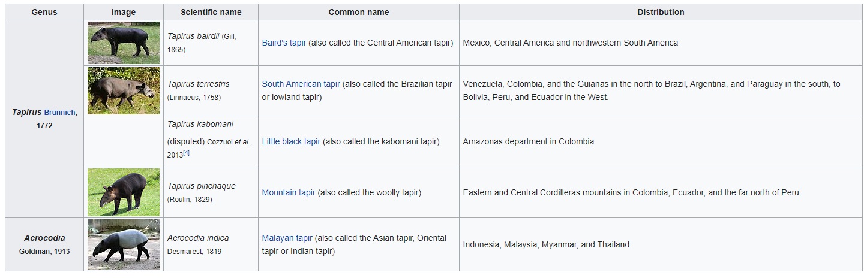The image size is (864, 278).
Task: Follow the Brünnich author link
Action: (x=60, y=113)
